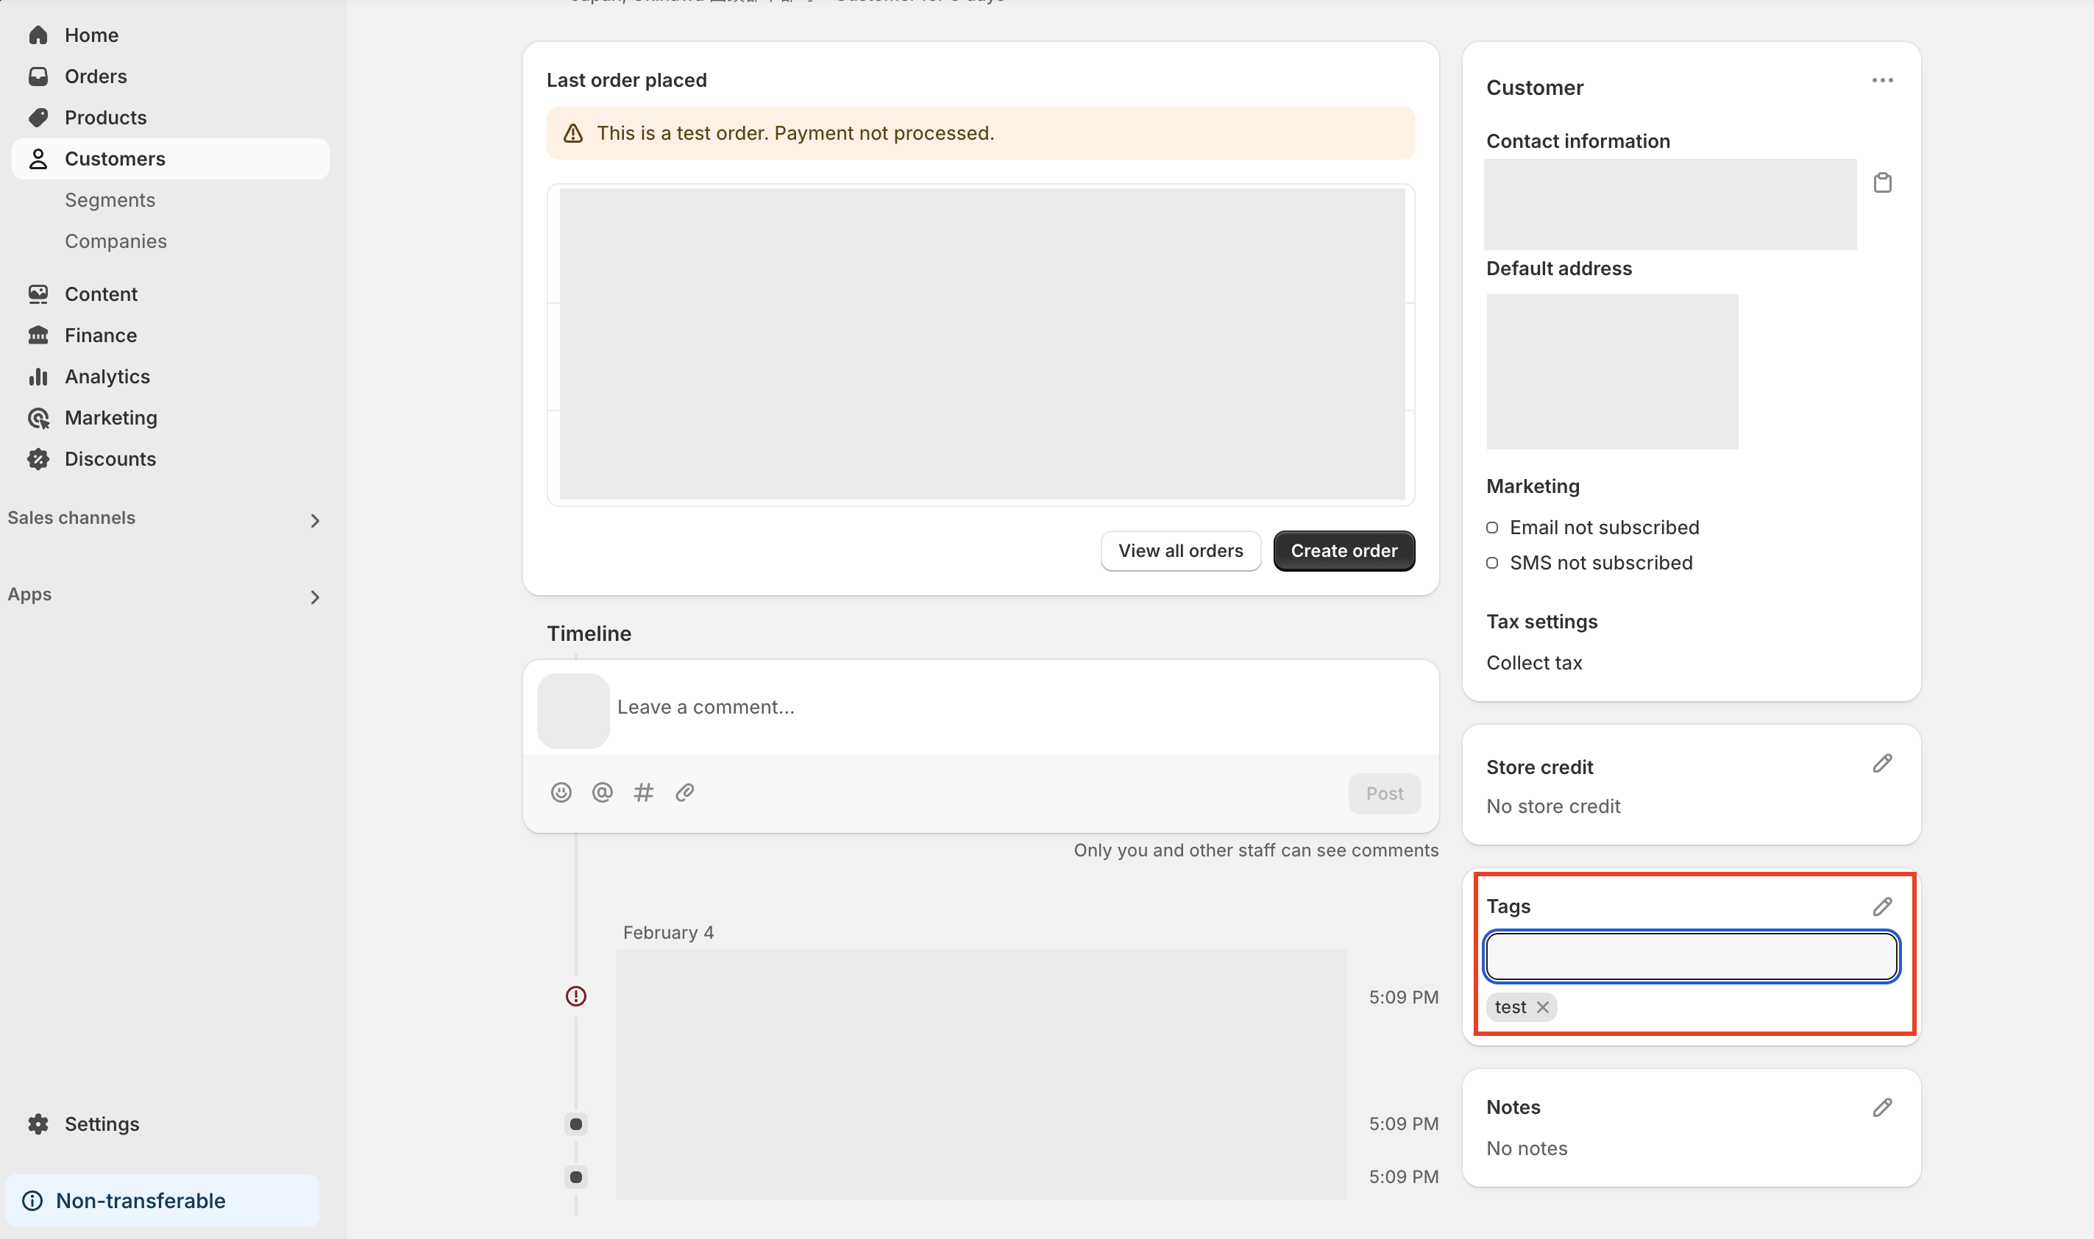2094x1239 pixels.
Task: Mention staff with @ icon
Action: click(602, 792)
